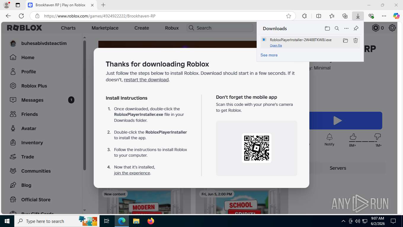Open Robux in the top navigation
The image size is (403, 227).
pos(172,28)
